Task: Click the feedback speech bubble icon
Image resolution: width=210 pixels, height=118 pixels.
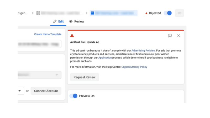Action: coord(170,36)
